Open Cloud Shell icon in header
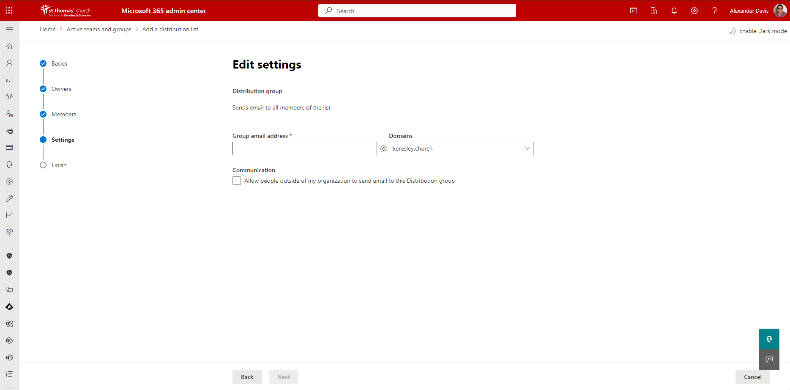The image size is (790, 390). [x=634, y=11]
